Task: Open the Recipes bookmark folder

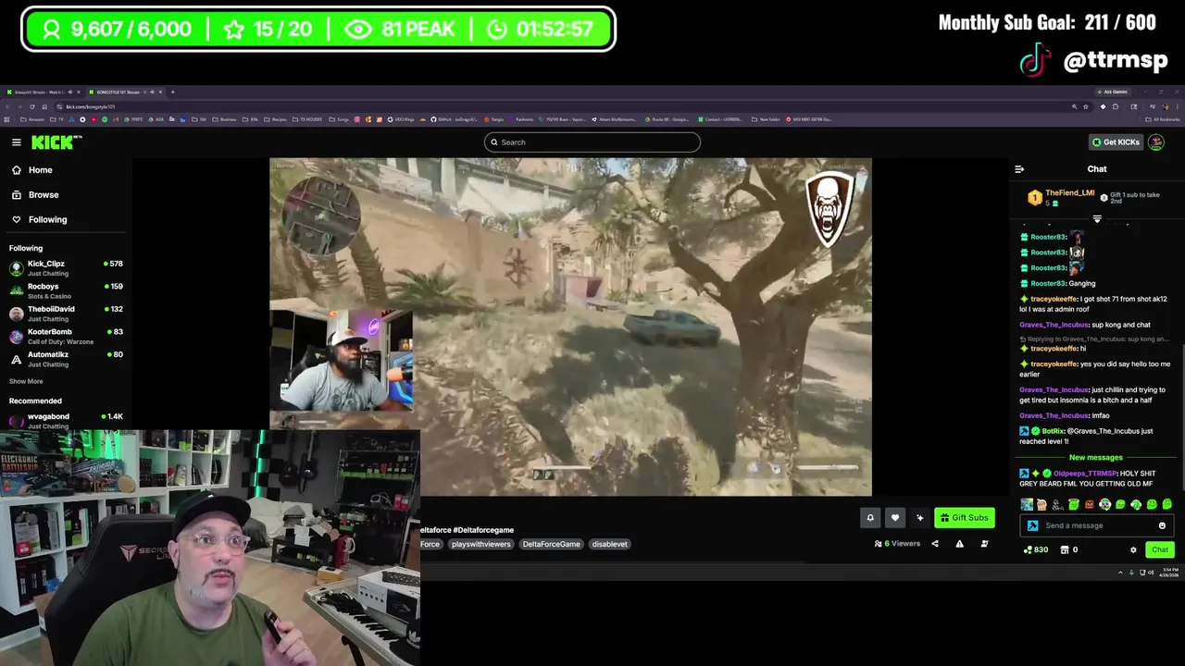Action: pos(275,119)
